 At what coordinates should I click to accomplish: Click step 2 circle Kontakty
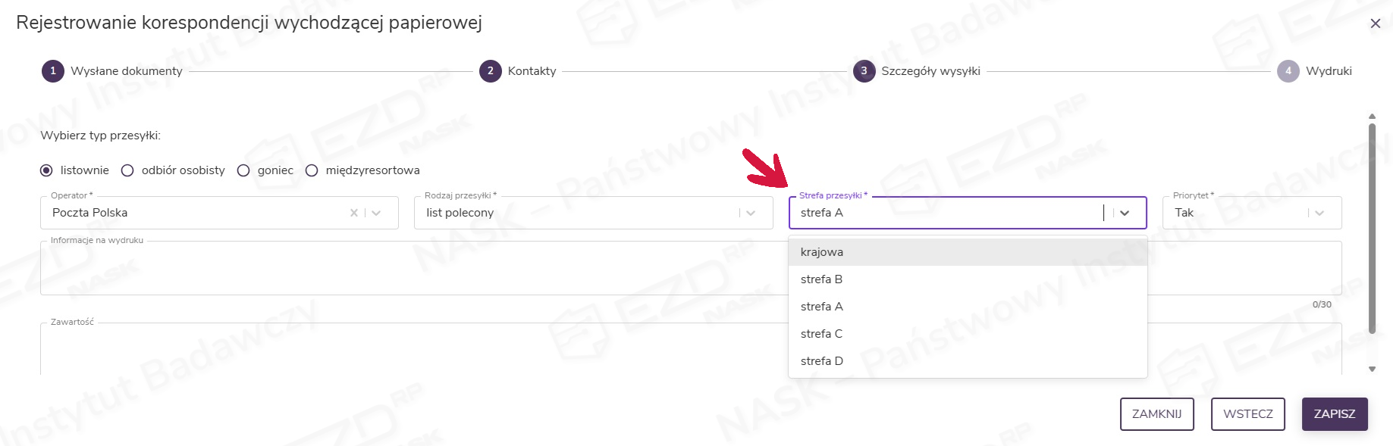(491, 71)
